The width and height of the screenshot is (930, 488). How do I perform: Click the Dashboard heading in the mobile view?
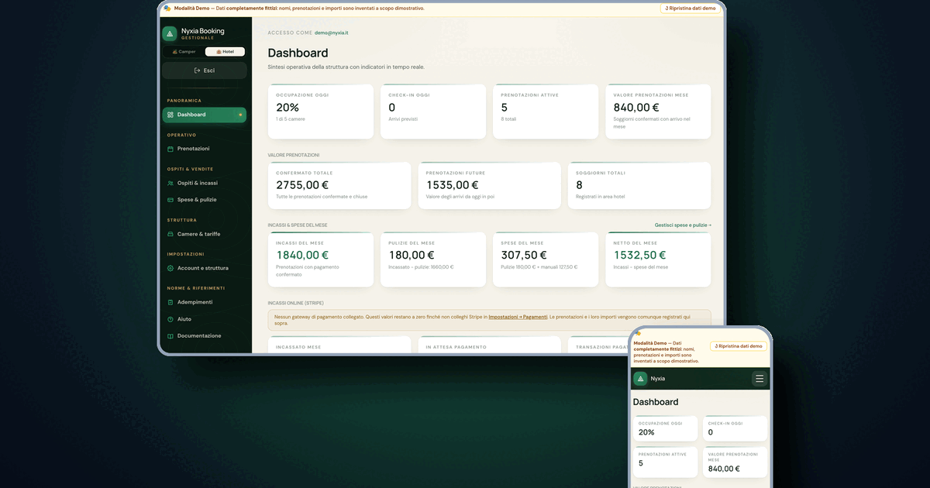656,402
